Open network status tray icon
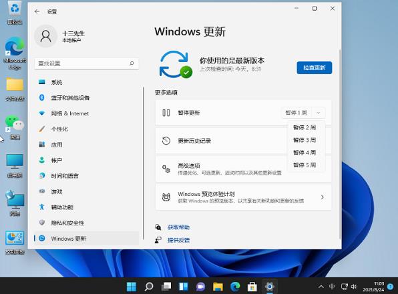 pos(344,287)
